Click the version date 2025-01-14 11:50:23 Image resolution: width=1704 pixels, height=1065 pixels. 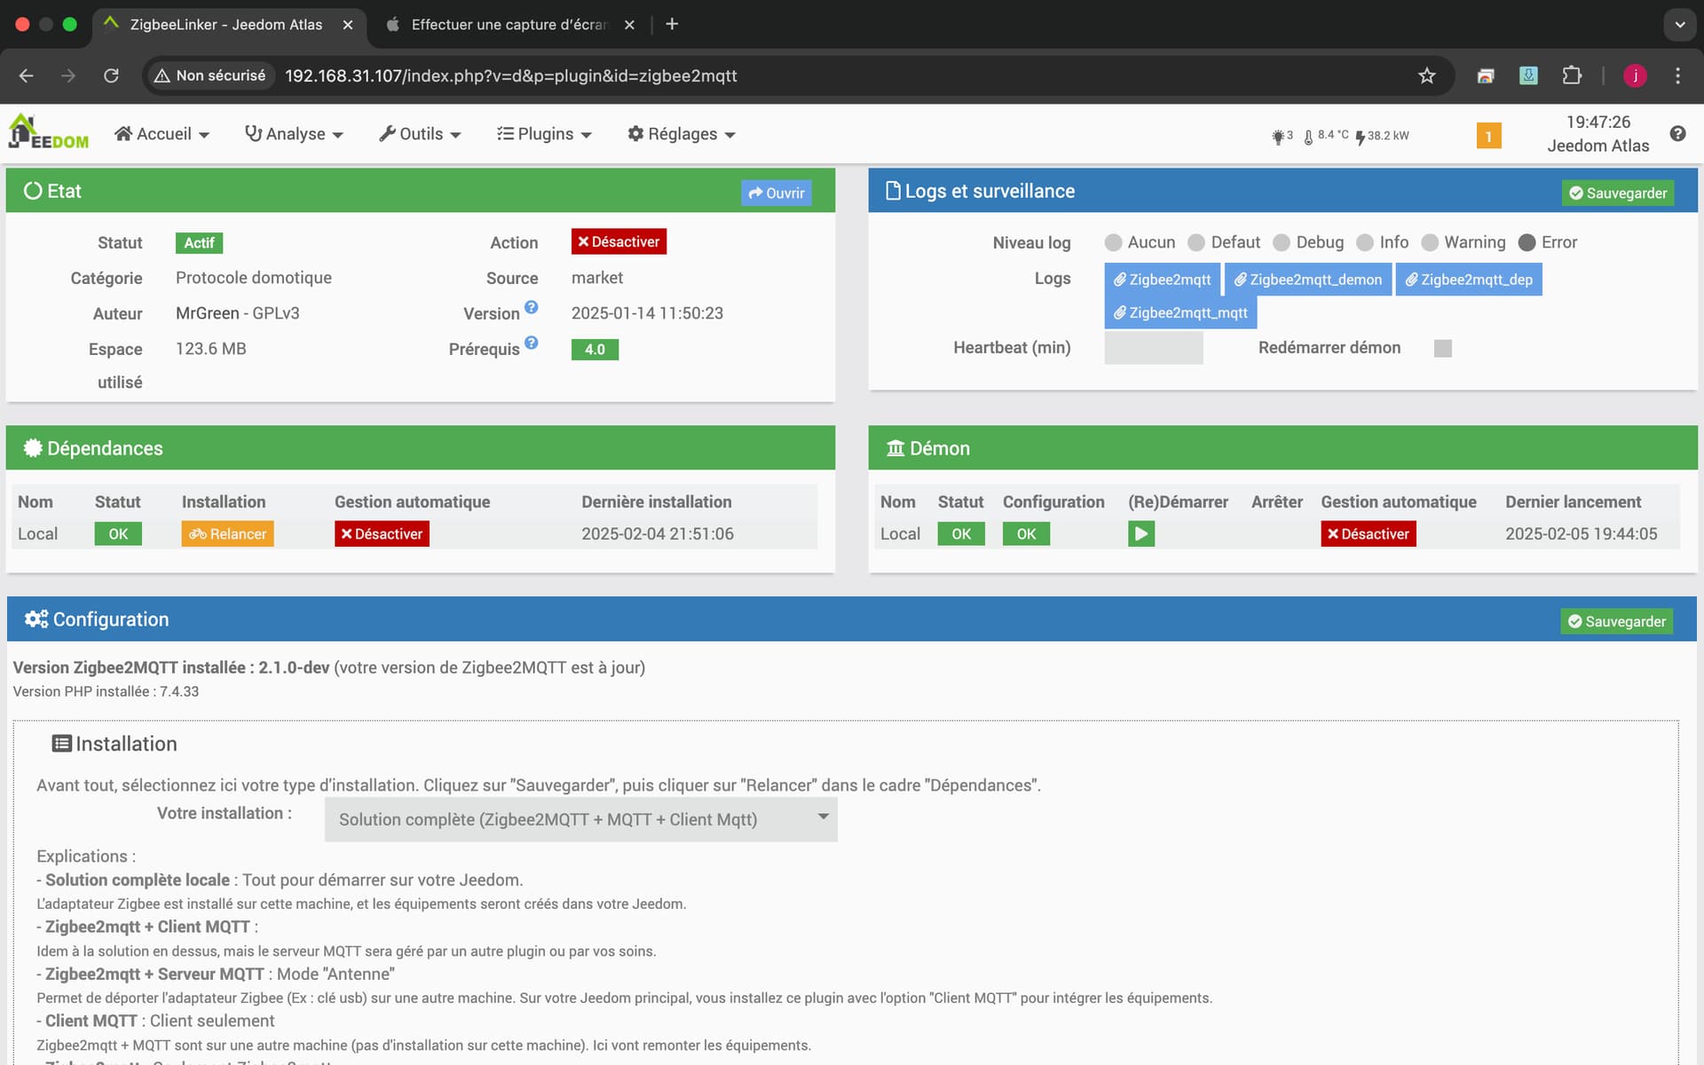(647, 313)
